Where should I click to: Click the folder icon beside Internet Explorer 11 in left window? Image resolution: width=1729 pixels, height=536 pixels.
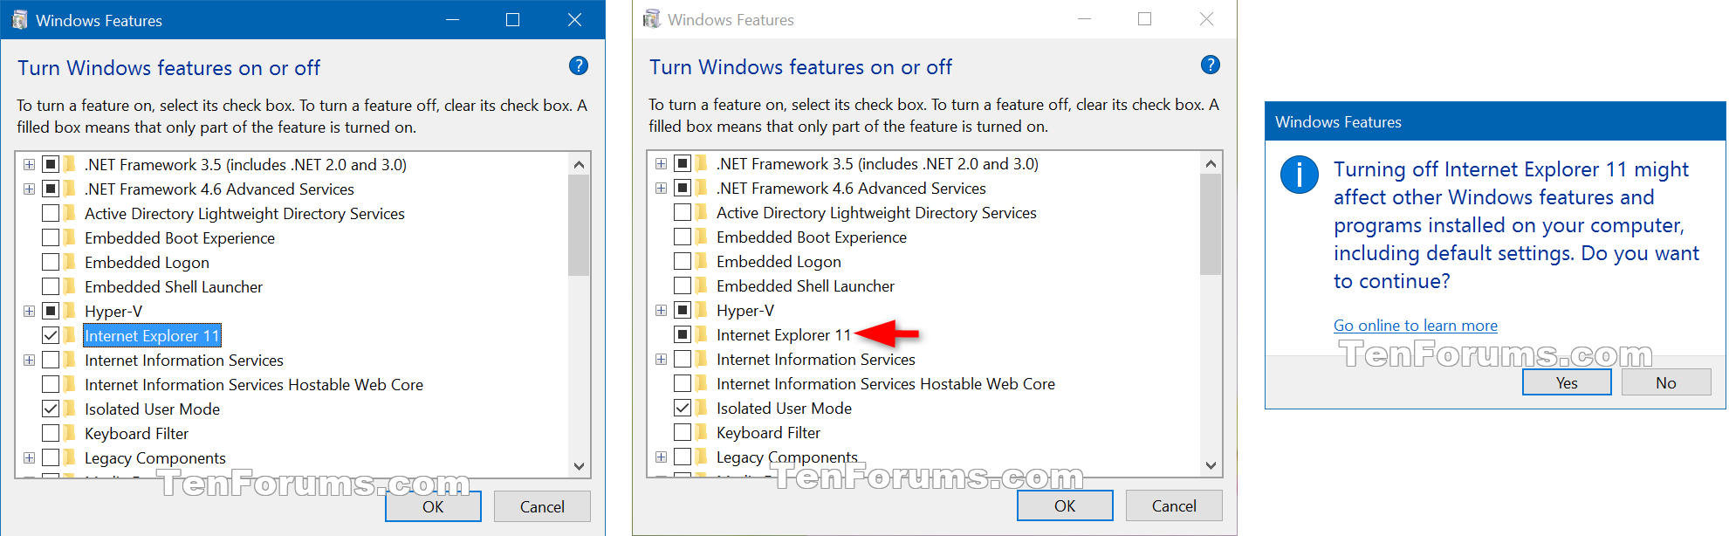pyautogui.click(x=70, y=335)
